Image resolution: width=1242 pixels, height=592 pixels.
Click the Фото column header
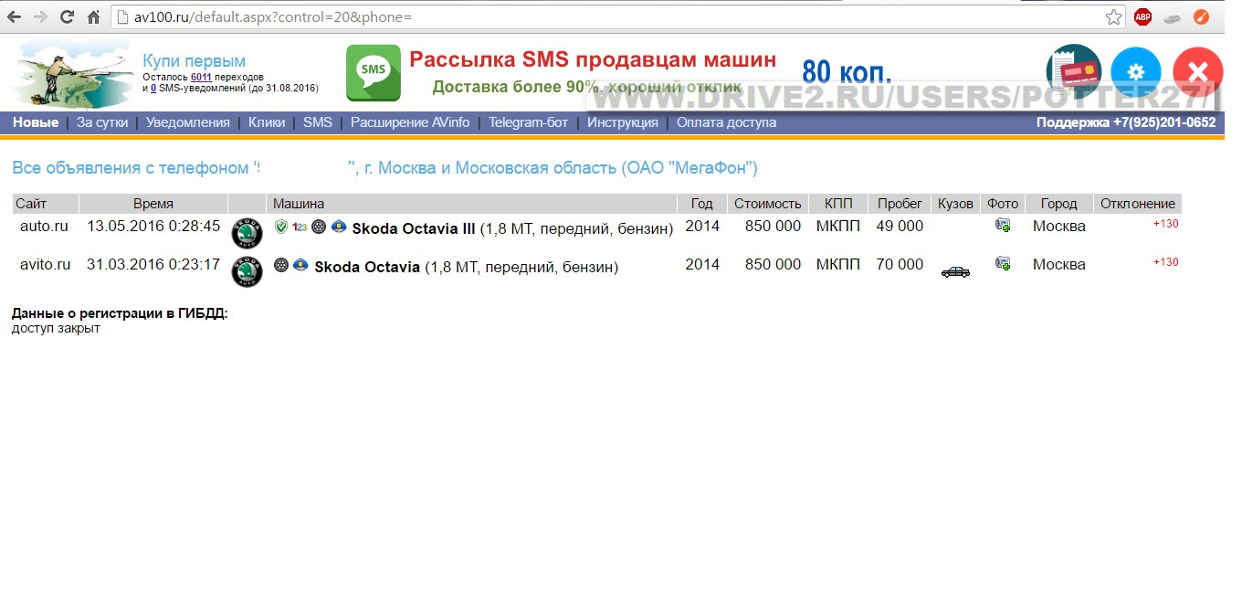(1003, 204)
